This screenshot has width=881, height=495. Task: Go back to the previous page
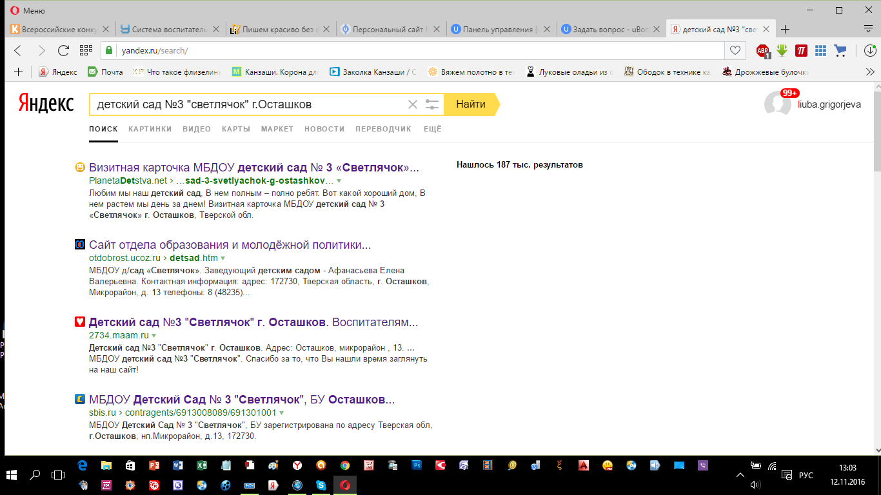[17, 50]
